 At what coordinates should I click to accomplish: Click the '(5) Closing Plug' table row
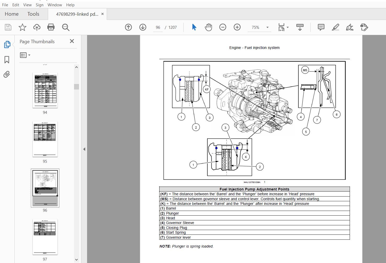pos(254,228)
